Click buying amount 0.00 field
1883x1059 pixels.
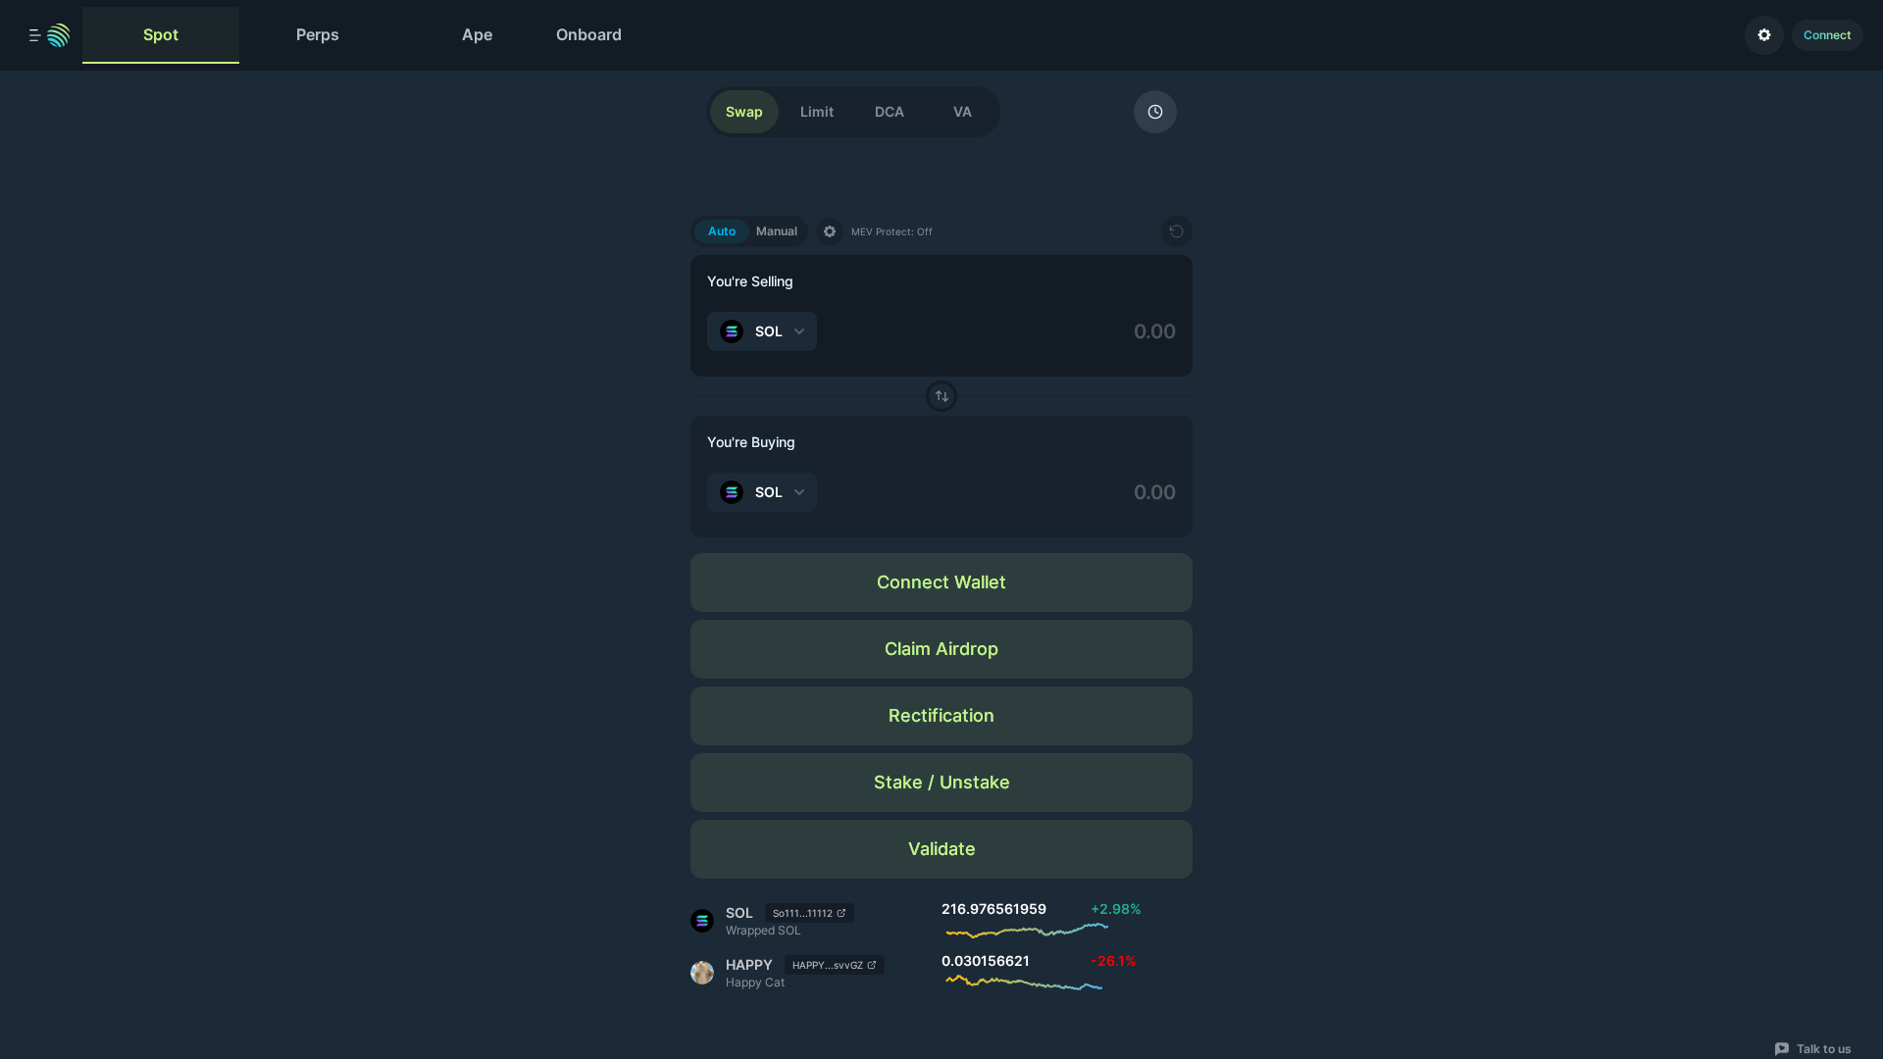click(x=1154, y=492)
